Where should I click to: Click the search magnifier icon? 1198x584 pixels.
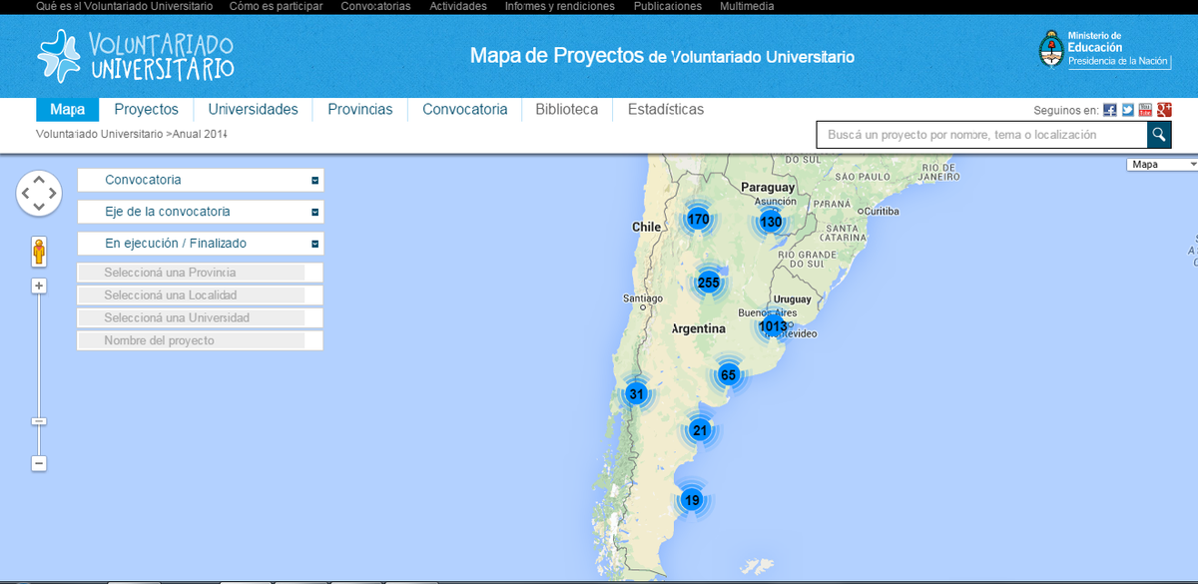tap(1158, 133)
